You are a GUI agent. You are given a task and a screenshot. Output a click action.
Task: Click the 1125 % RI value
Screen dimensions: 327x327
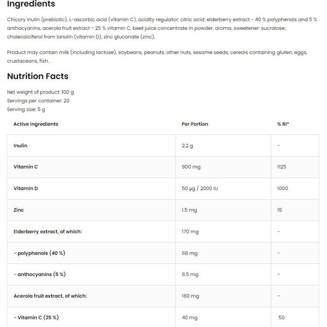(282, 167)
